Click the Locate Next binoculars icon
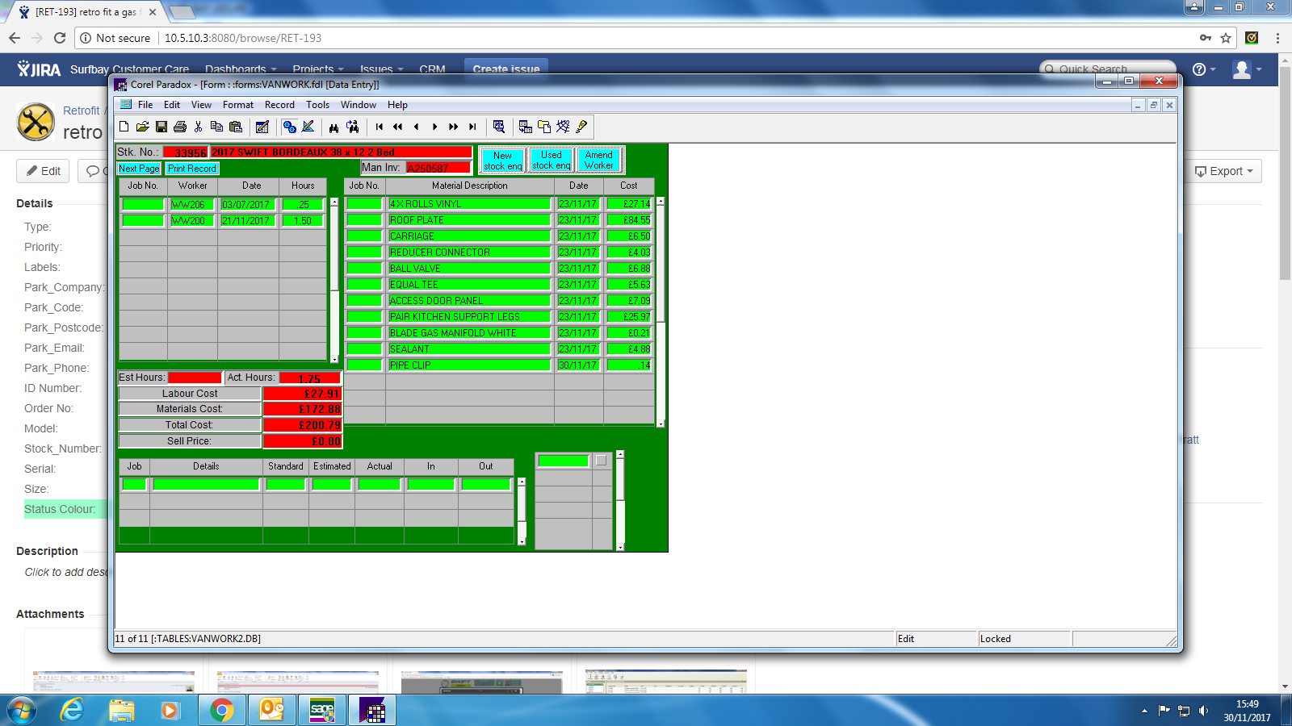 point(353,127)
